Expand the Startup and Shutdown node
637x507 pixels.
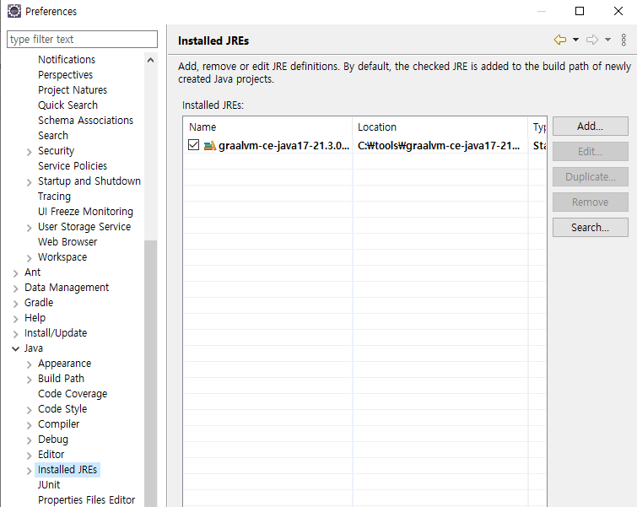[30, 182]
